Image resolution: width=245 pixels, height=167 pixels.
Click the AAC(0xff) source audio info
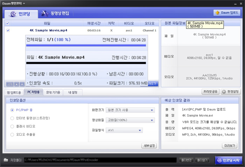pyautogui.click(x=209, y=75)
